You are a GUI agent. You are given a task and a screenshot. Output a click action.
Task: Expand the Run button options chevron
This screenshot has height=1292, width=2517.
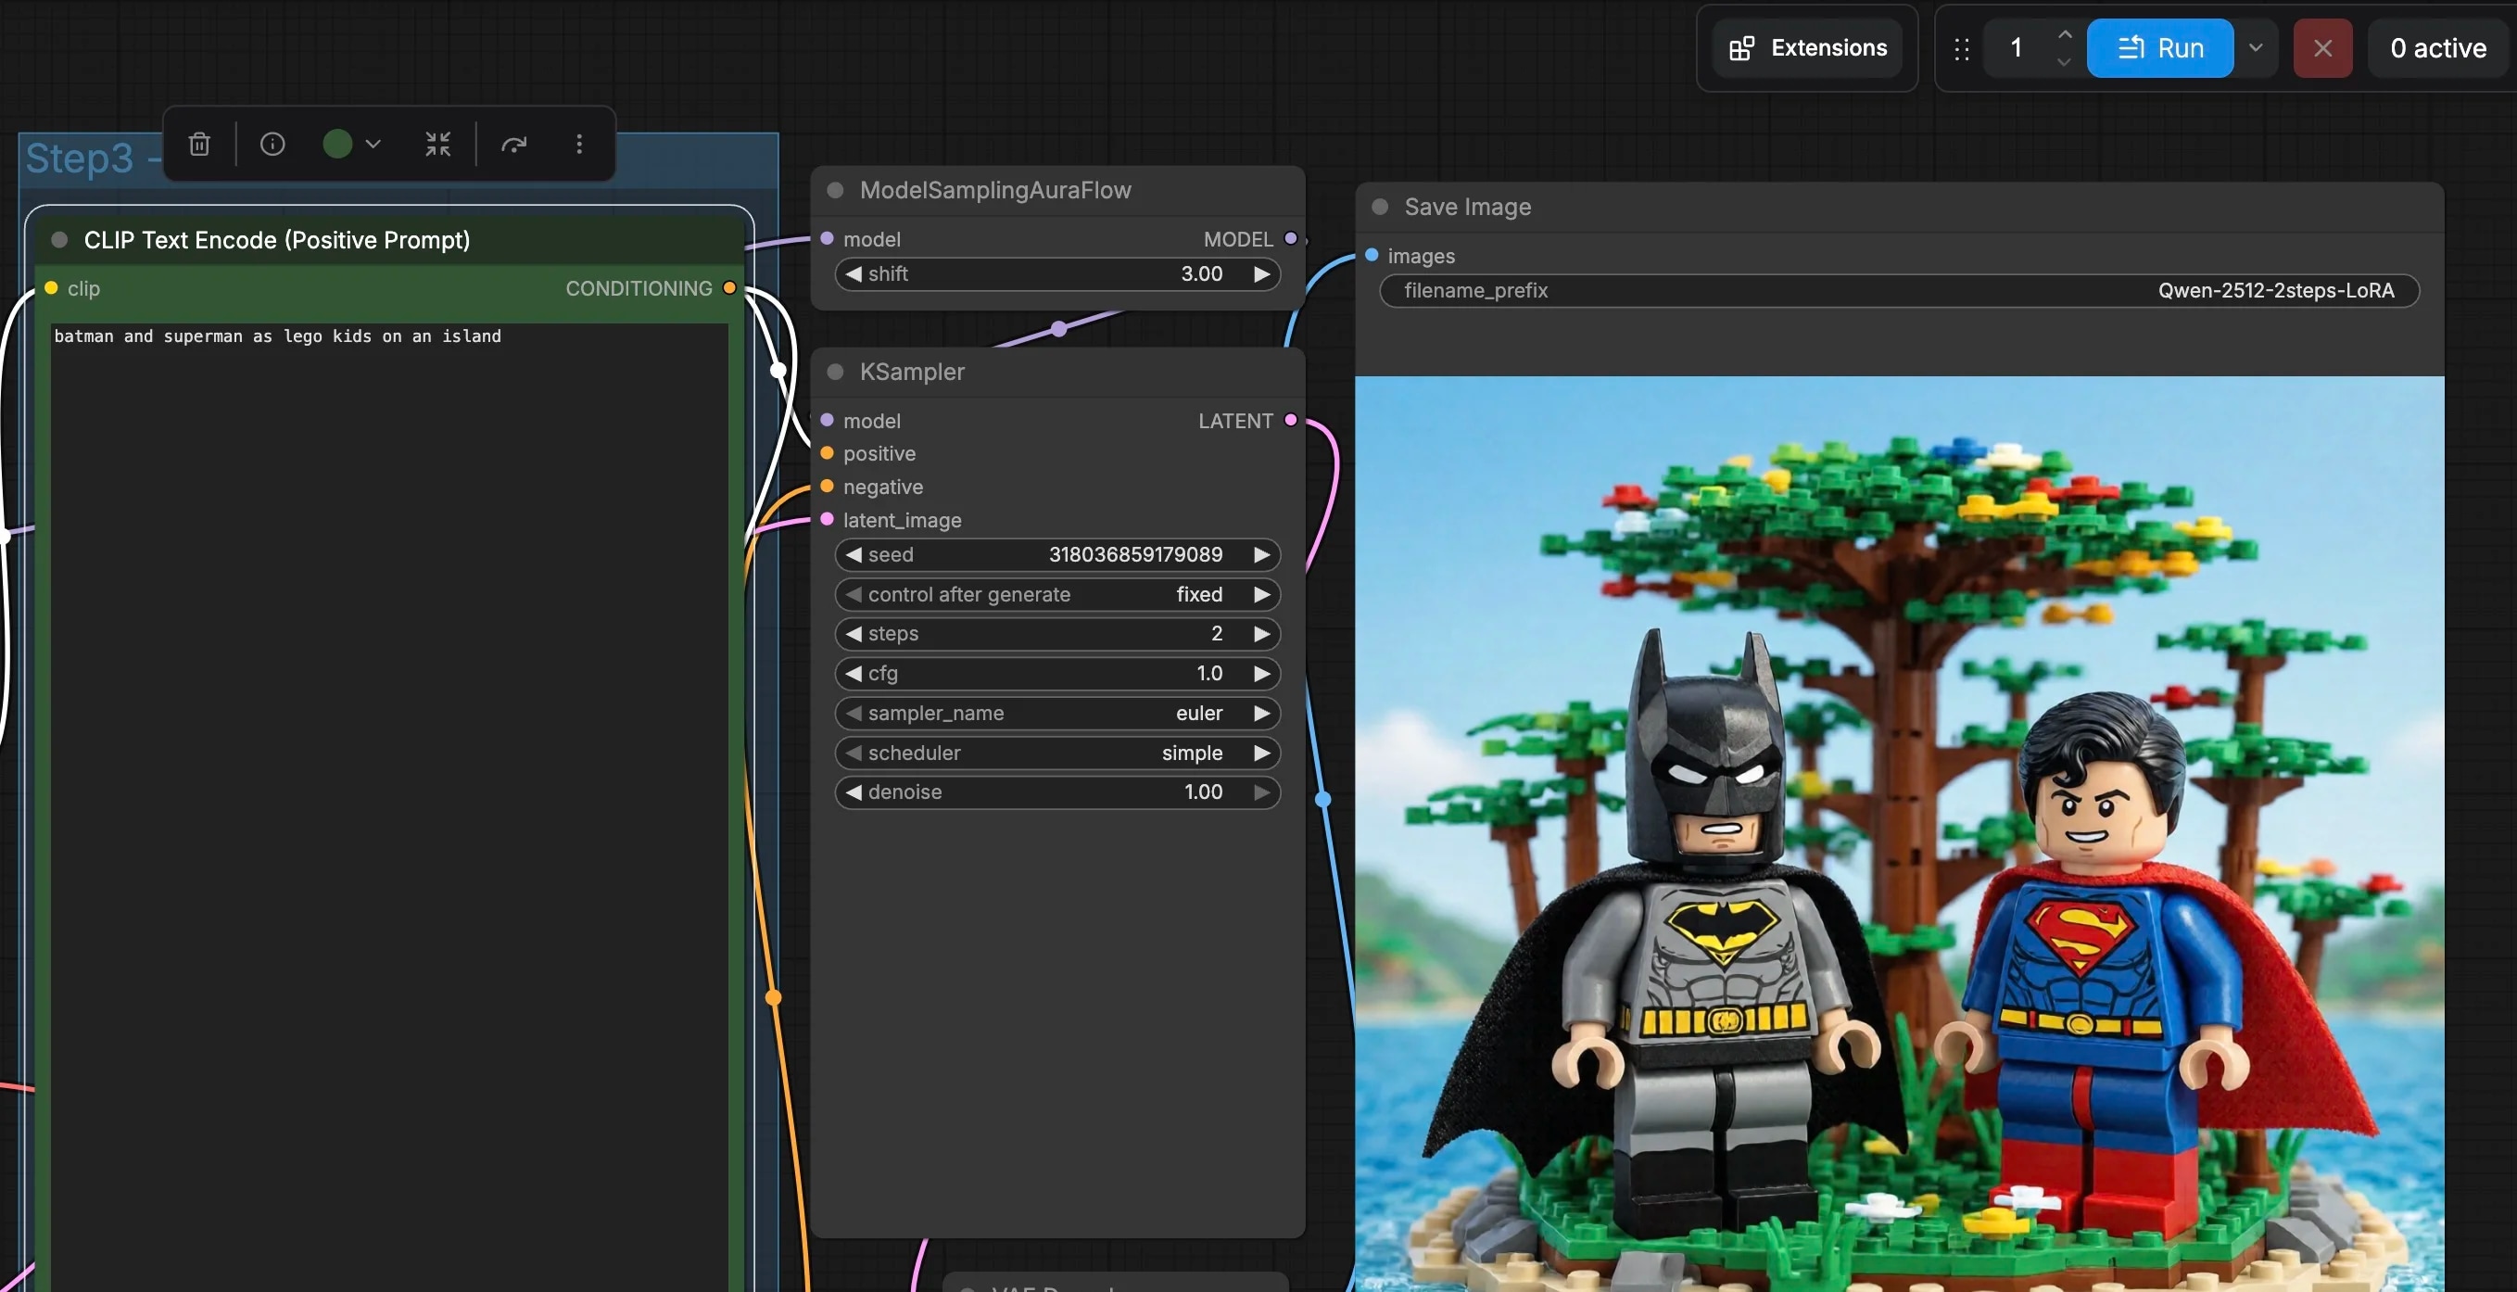tap(2256, 48)
